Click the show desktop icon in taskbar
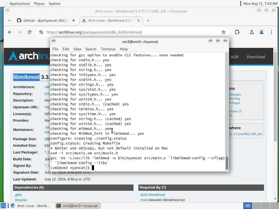279x209 pixels. click(x=3, y=206)
